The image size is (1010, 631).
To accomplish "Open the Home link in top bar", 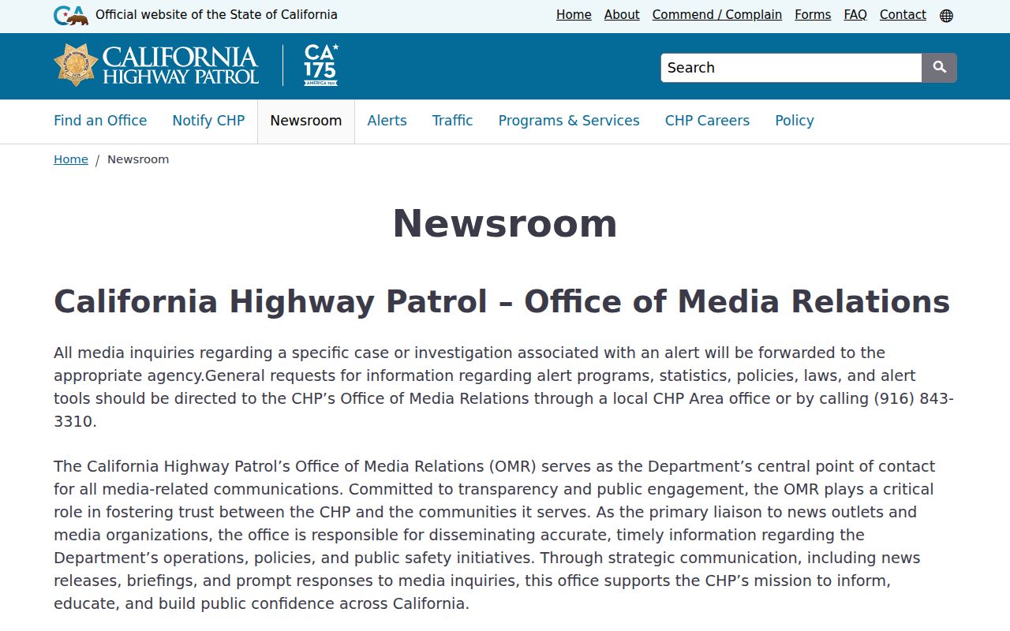I will pos(574,15).
